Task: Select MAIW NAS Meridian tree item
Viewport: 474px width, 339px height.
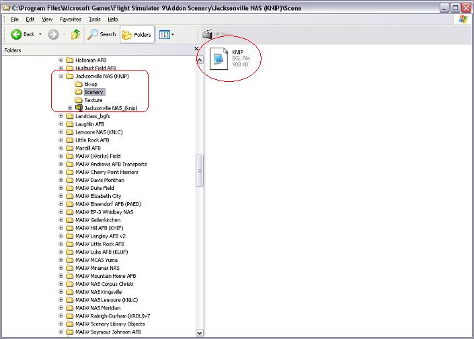Action: click(x=98, y=308)
